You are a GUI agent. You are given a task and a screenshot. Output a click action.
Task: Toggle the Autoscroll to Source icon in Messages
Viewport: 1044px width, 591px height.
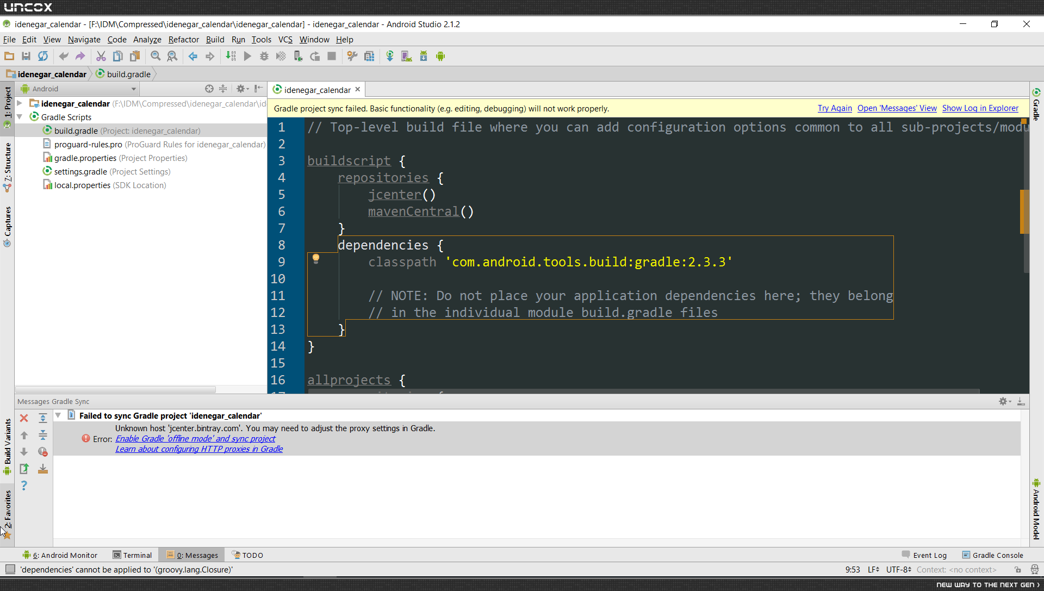[43, 469]
